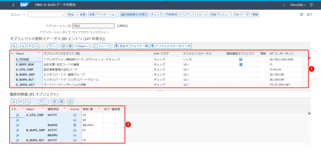Sort ascending in authorization defaults toolbar
The width and height of the screenshot is (321, 154).
14,101
